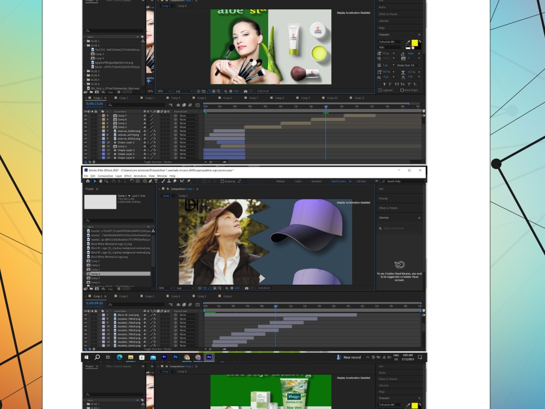Hide Black W...aval.png layer in caps timeline
The image size is (545, 409).
[86, 315]
